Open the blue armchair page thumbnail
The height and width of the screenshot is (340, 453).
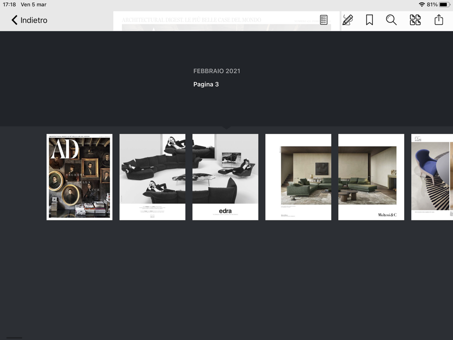tap(432, 177)
